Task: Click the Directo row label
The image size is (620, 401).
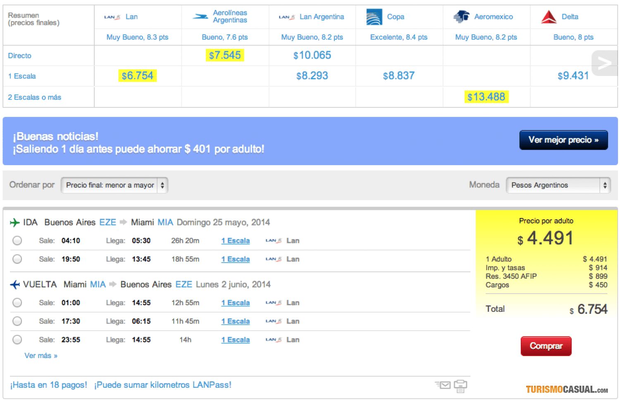Action: pyautogui.click(x=19, y=56)
